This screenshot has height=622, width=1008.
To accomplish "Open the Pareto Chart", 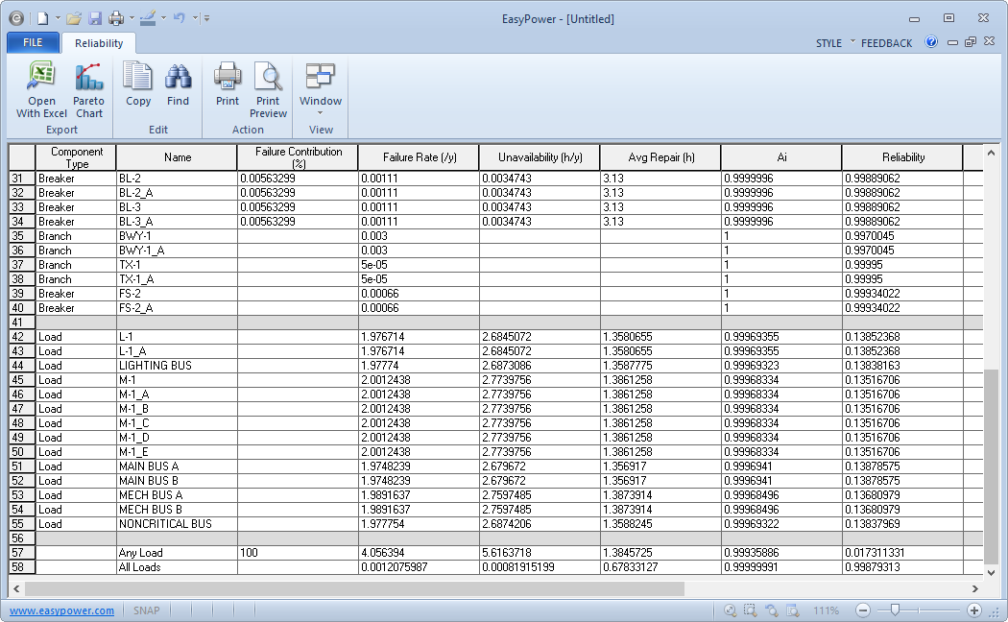I will [89, 89].
